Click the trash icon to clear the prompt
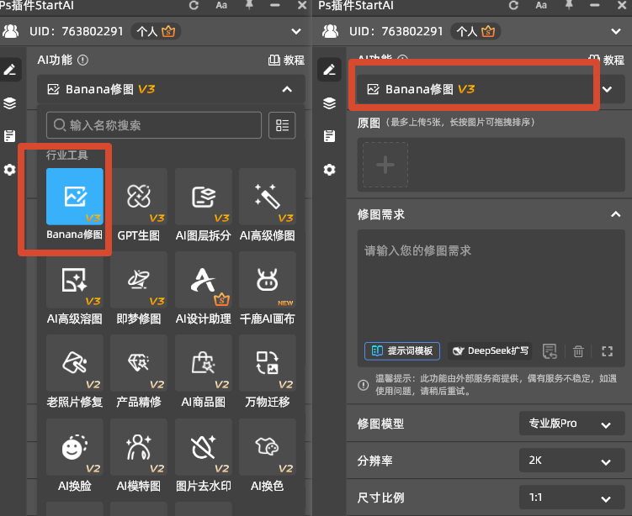Image resolution: width=632 pixels, height=516 pixels. tap(578, 351)
